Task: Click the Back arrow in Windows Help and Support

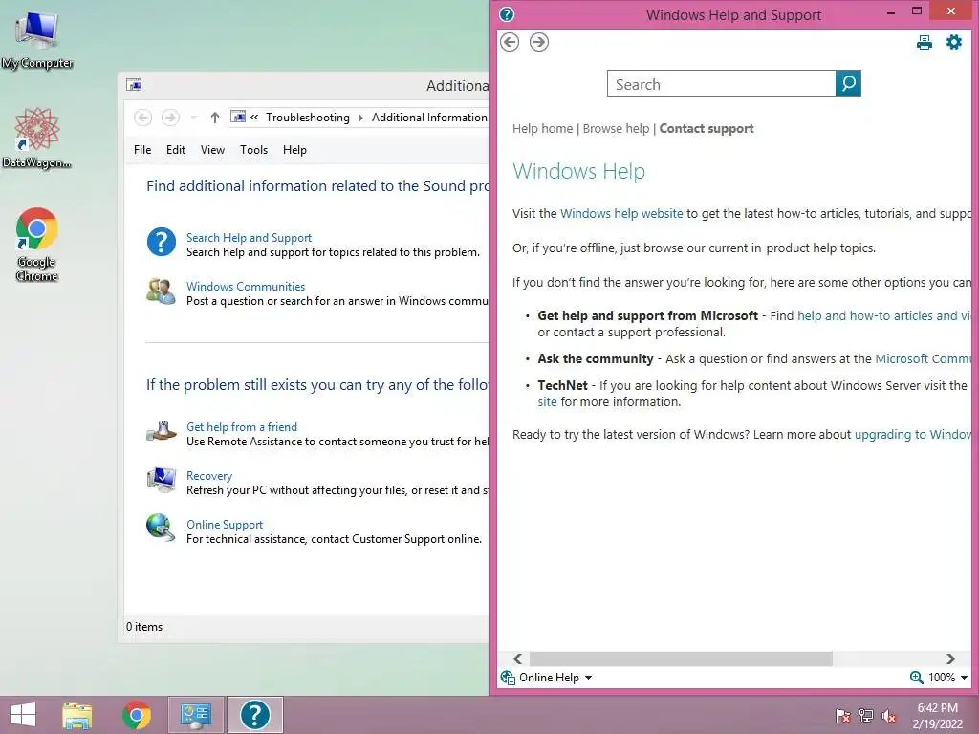Action: coord(510,42)
